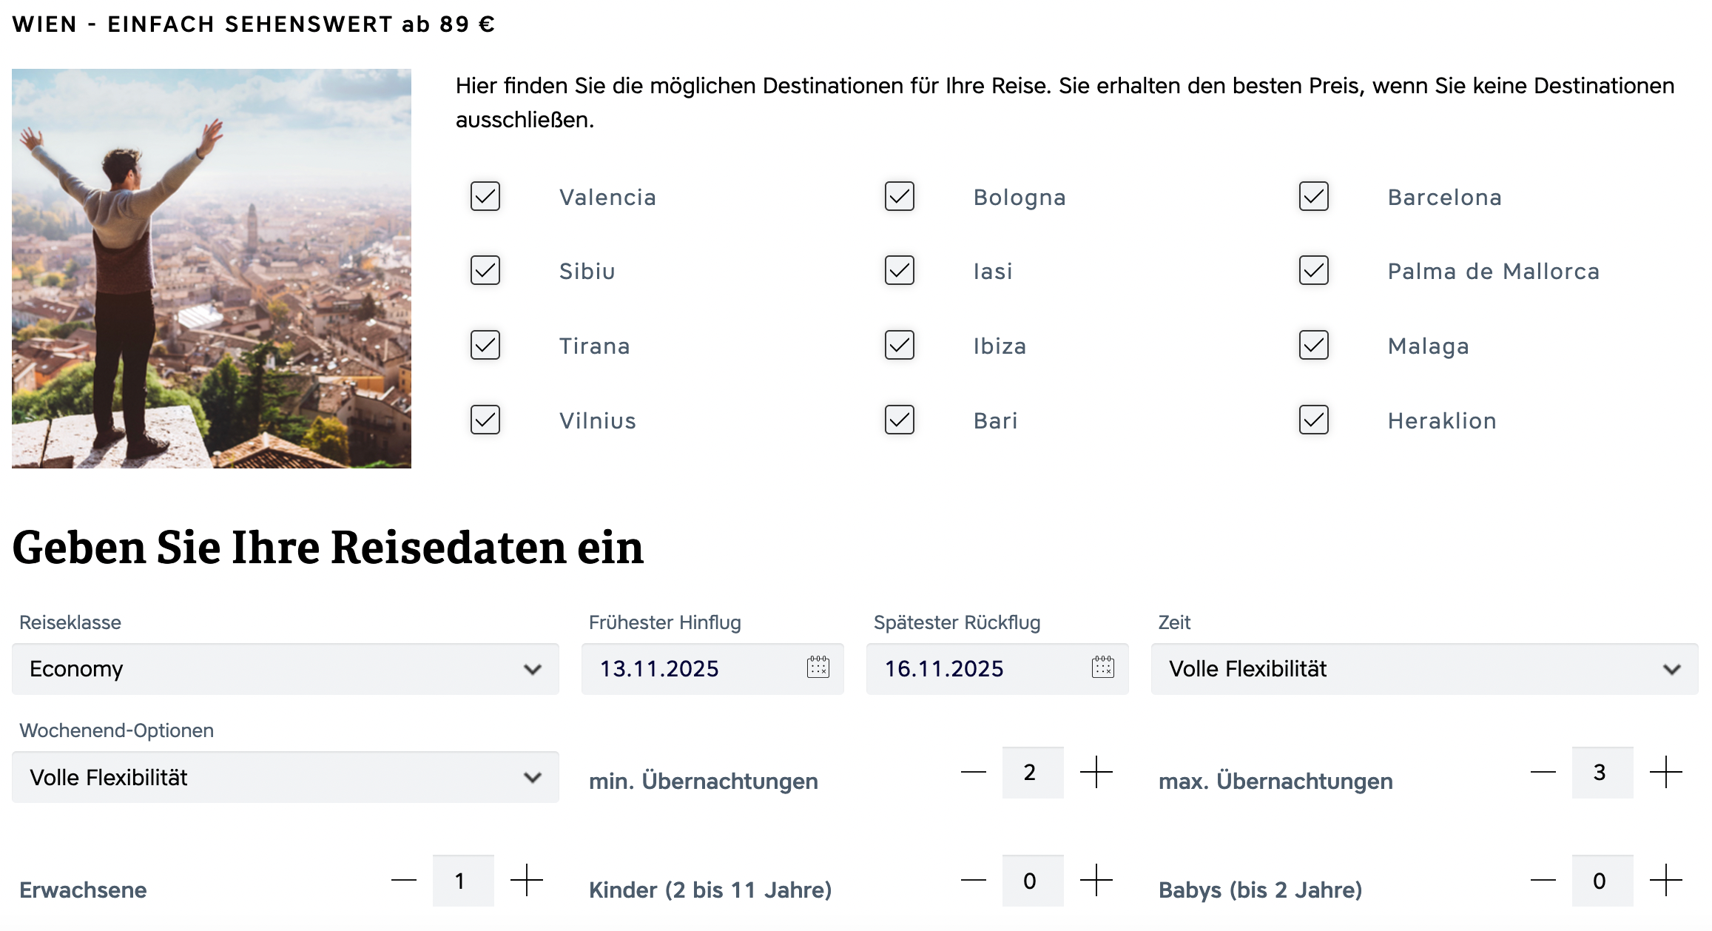Open calendar icon for Frühester Hinflug
The height and width of the screenshot is (931, 1712).
(818, 668)
